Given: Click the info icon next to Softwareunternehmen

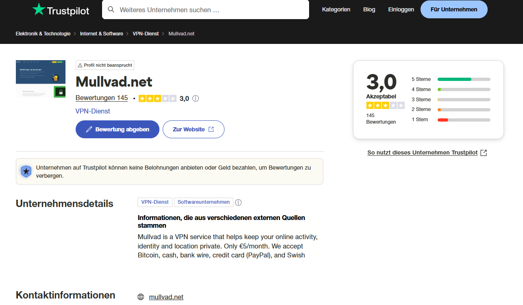Looking at the screenshot, I should (x=238, y=202).
